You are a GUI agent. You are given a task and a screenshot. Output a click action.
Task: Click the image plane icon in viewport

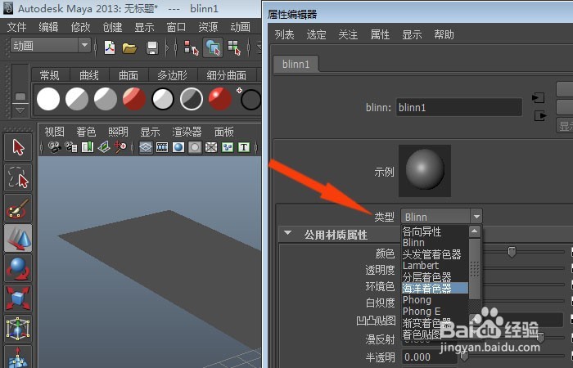pyautogui.click(x=104, y=147)
